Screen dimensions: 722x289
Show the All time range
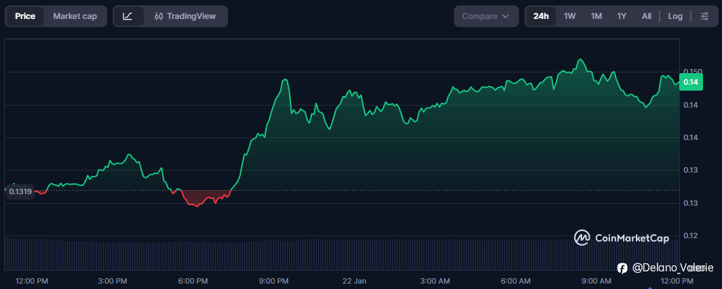click(x=647, y=16)
